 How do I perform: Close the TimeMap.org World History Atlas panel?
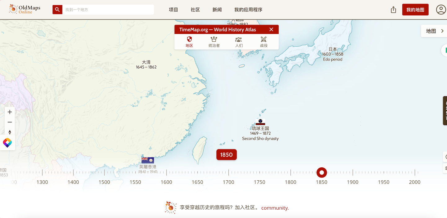(271, 29)
